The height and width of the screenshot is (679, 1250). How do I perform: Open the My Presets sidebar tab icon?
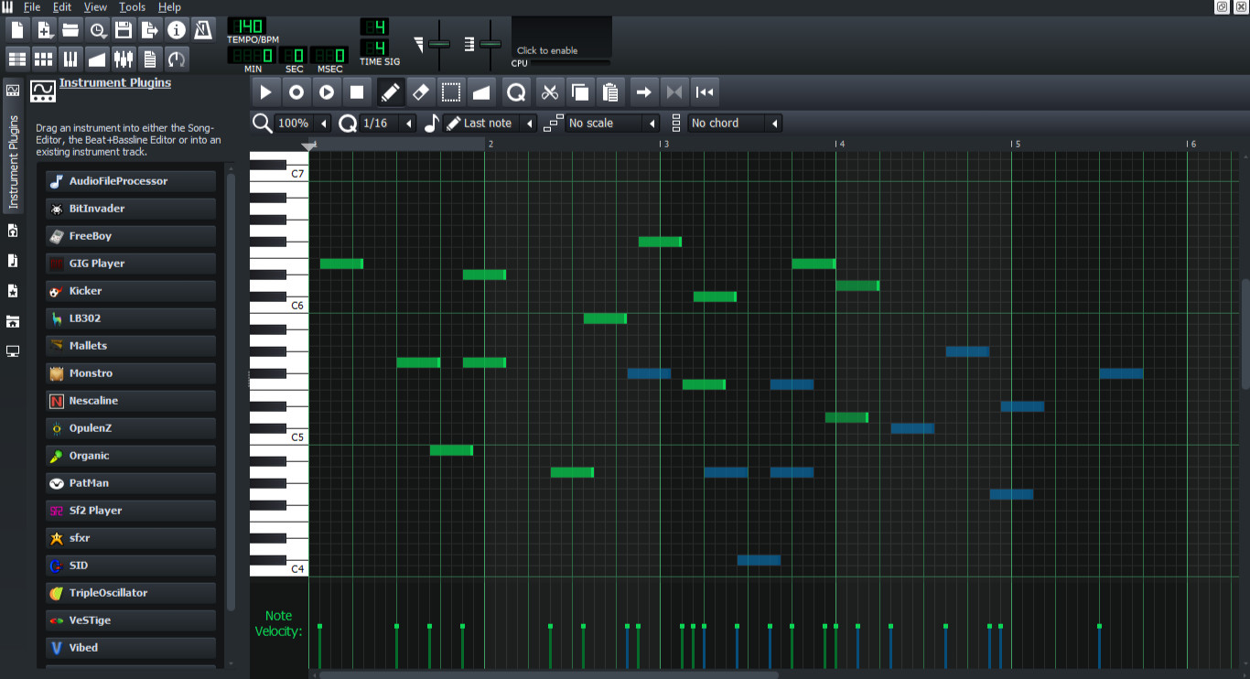coord(13,291)
